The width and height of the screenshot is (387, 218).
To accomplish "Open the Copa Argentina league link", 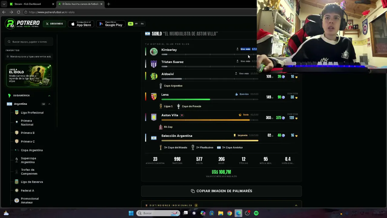I will (x=32, y=150).
